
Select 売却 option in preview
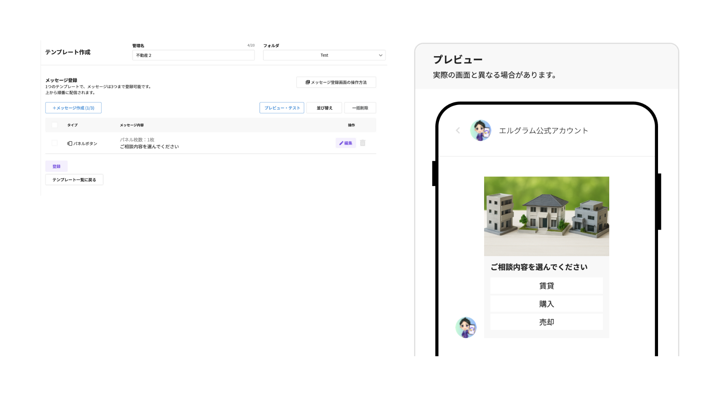click(546, 322)
